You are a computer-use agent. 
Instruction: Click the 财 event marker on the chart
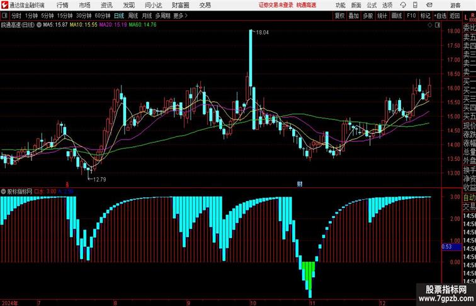300,184
